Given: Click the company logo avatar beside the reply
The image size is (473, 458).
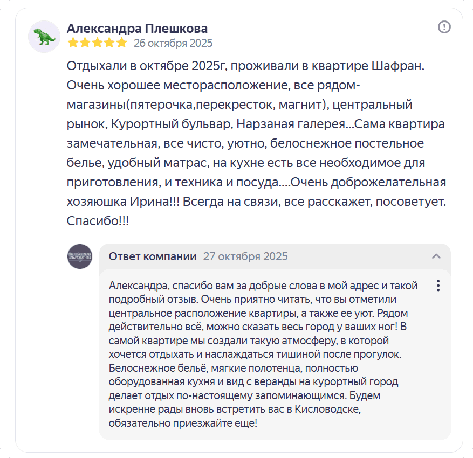Looking at the screenshot, I should (80, 256).
